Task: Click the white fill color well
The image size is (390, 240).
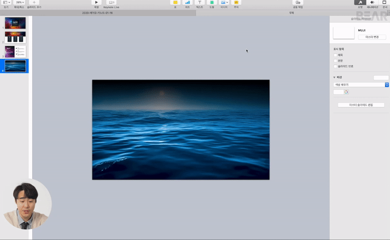Action: click(x=338, y=92)
